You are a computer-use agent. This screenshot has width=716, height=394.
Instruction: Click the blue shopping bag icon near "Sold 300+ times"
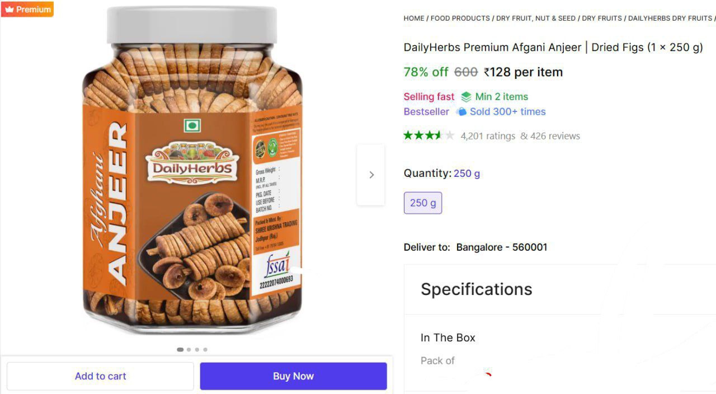coord(461,111)
